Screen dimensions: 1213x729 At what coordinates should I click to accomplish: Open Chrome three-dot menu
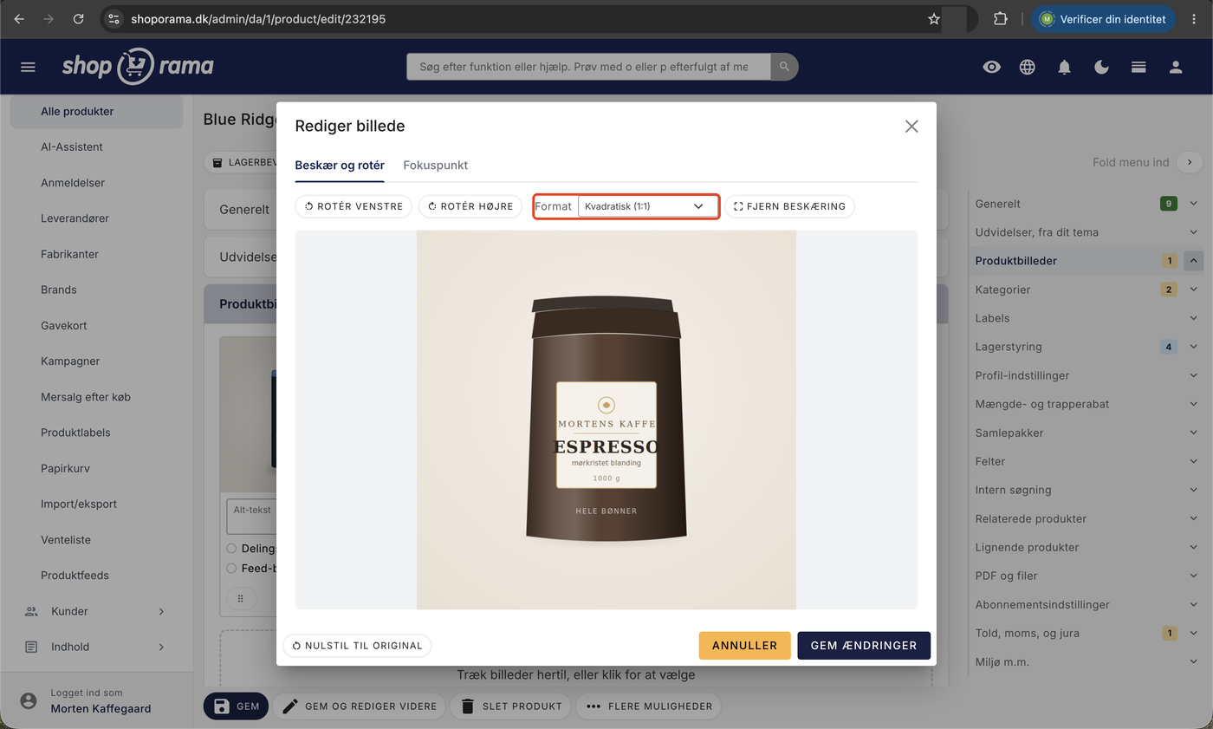[1194, 18]
